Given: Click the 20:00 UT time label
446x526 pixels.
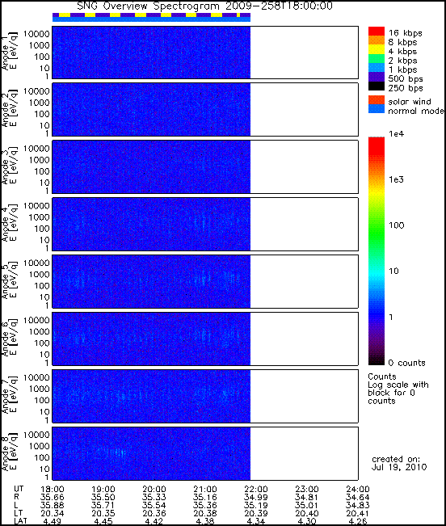Looking at the screenshot, I should [x=154, y=490].
